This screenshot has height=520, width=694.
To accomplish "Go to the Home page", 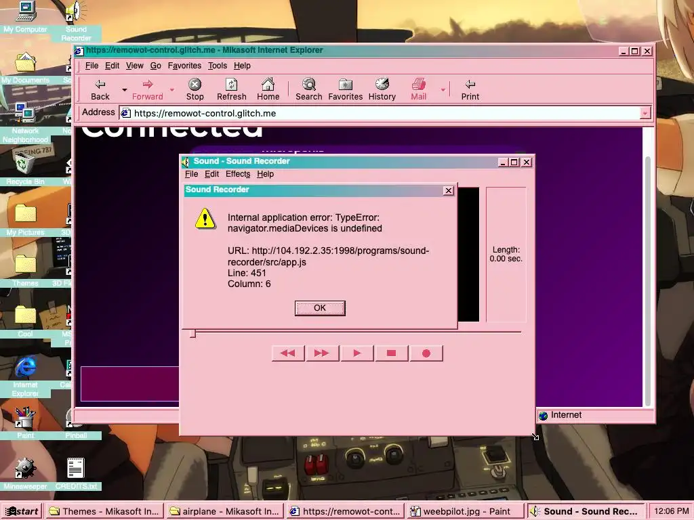I will (268, 89).
